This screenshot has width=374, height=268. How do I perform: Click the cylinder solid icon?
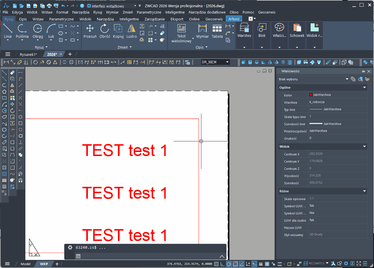tap(250, 62)
